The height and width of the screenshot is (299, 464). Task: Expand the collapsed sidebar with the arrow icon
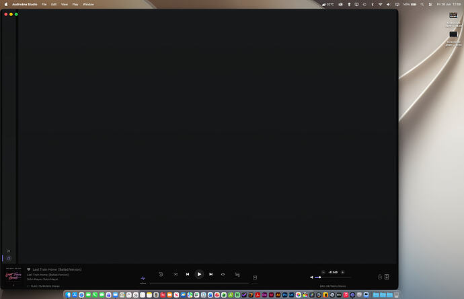[x=9, y=251]
